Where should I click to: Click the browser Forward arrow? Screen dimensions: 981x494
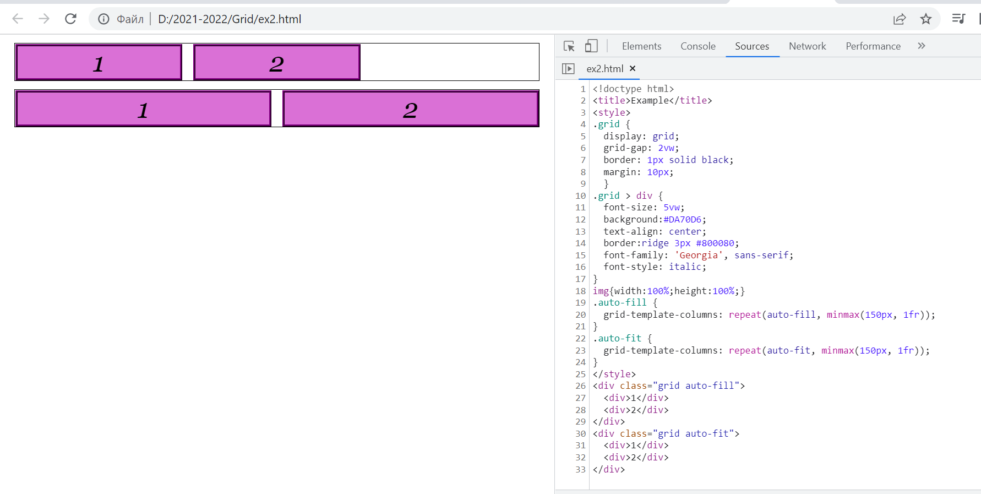click(44, 19)
